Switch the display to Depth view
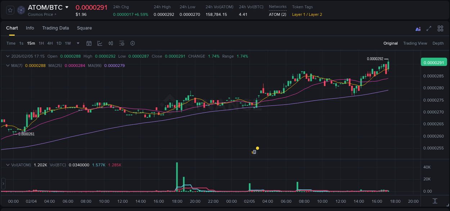 coord(438,43)
